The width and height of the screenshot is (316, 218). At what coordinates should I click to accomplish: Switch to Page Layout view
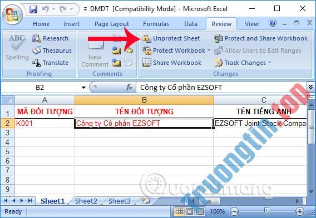coord(190,211)
